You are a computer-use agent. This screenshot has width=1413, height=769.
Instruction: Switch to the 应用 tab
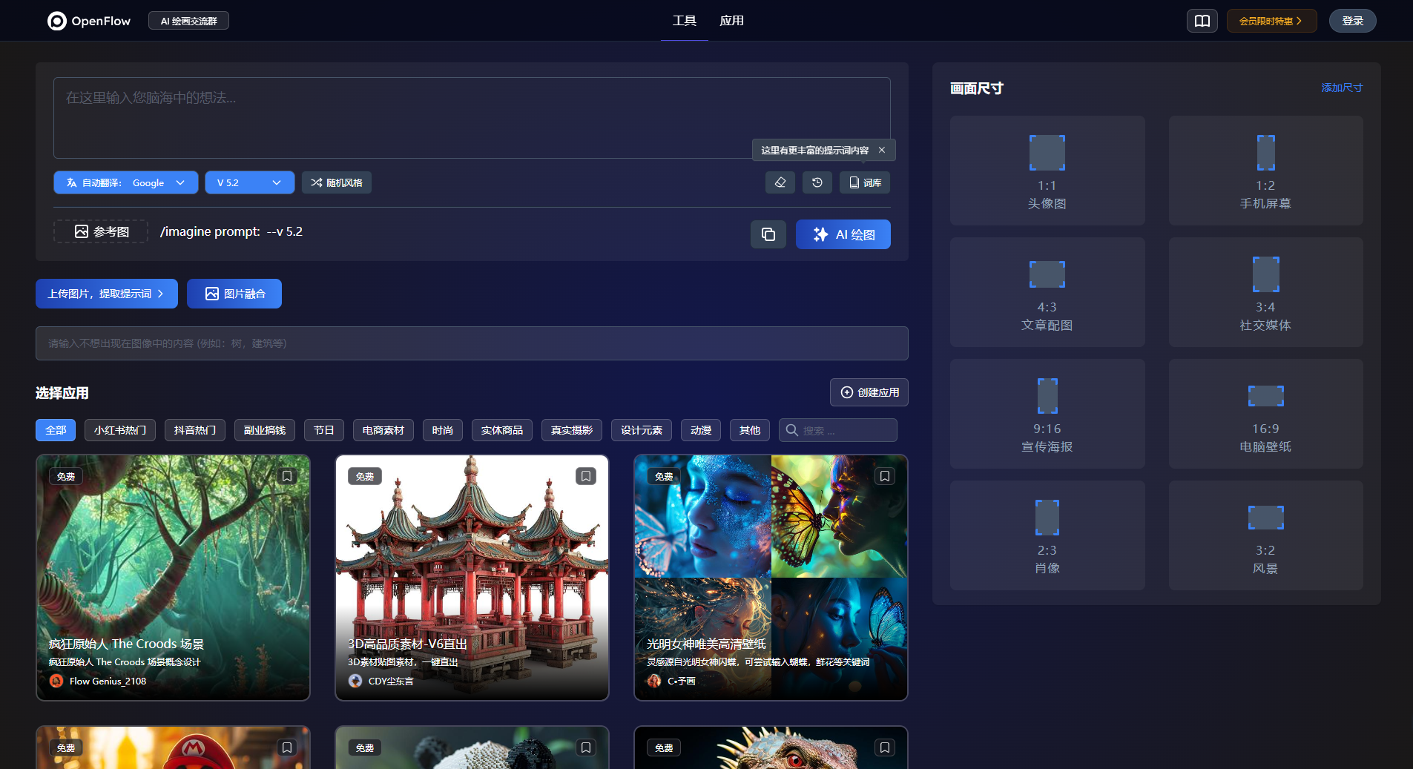[x=731, y=21]
